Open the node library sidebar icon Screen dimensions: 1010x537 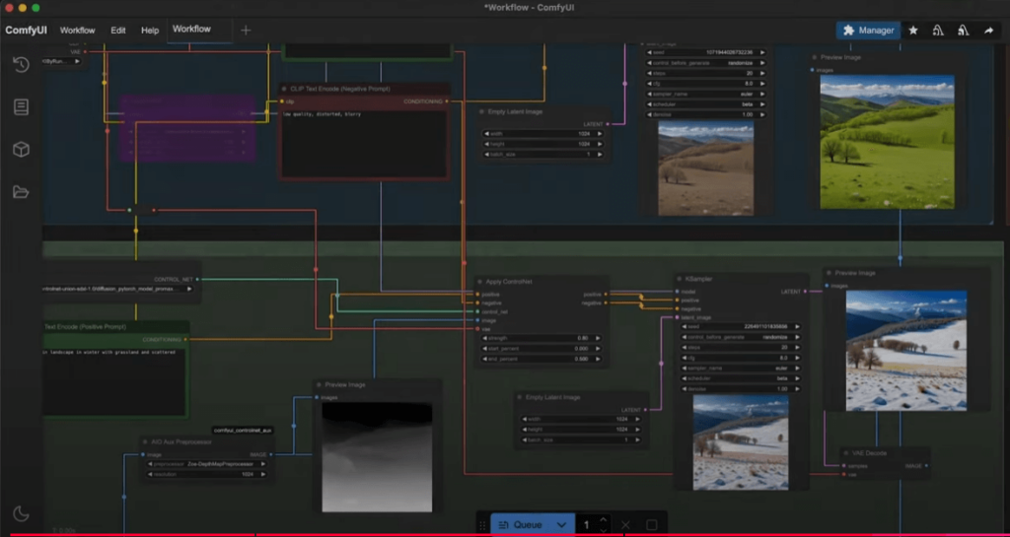[x=21, y=107]
